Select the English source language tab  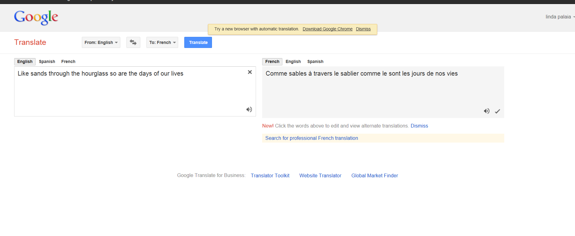(25, 61)
